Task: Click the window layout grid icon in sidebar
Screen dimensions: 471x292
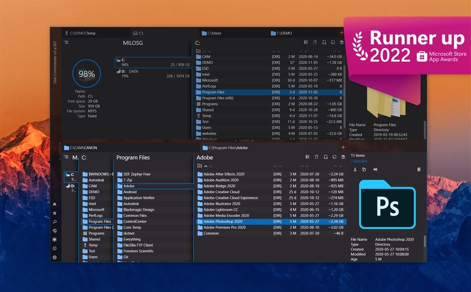Action: pyautogui.click(x=54, y=238)
